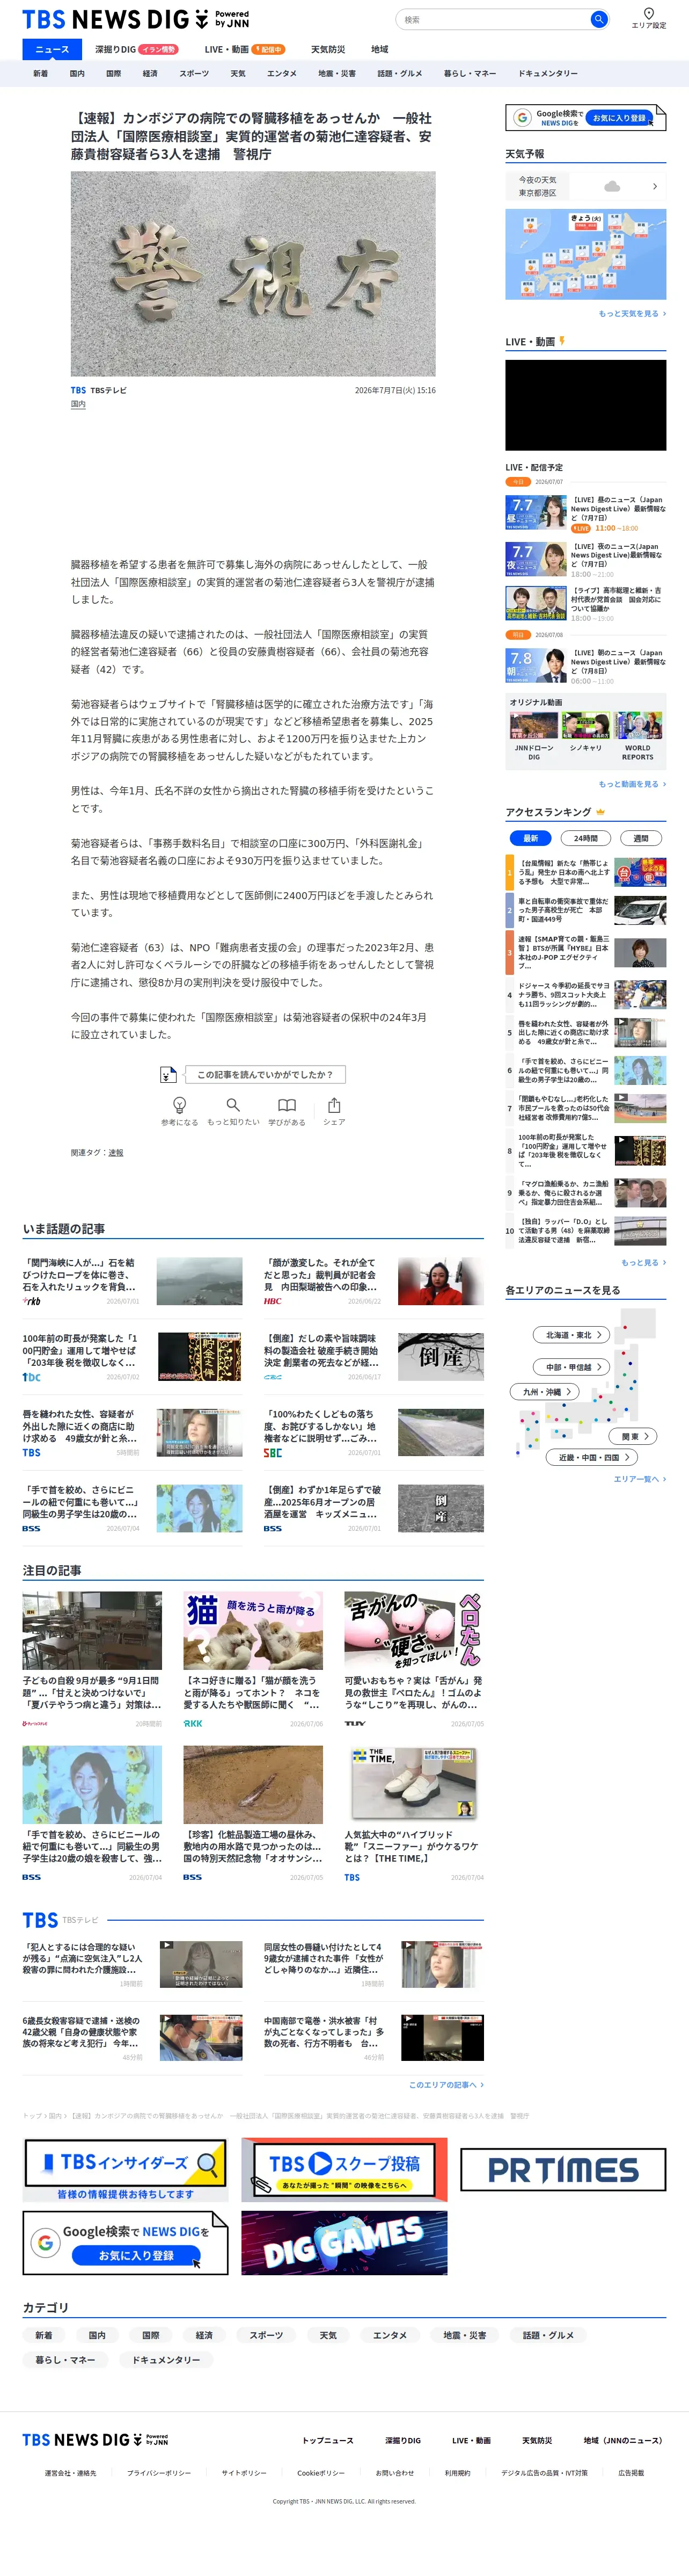Click the lightning icon beside LIVE・動画 sidebar heading
This screenshot has width=689, height=2576.
pos(562,341)
